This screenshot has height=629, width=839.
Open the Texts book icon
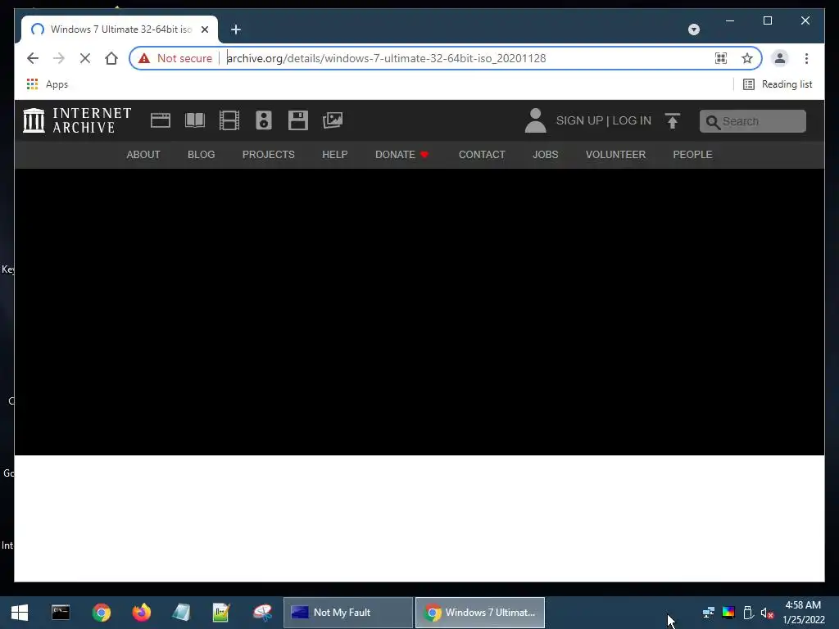click(195, 120)
